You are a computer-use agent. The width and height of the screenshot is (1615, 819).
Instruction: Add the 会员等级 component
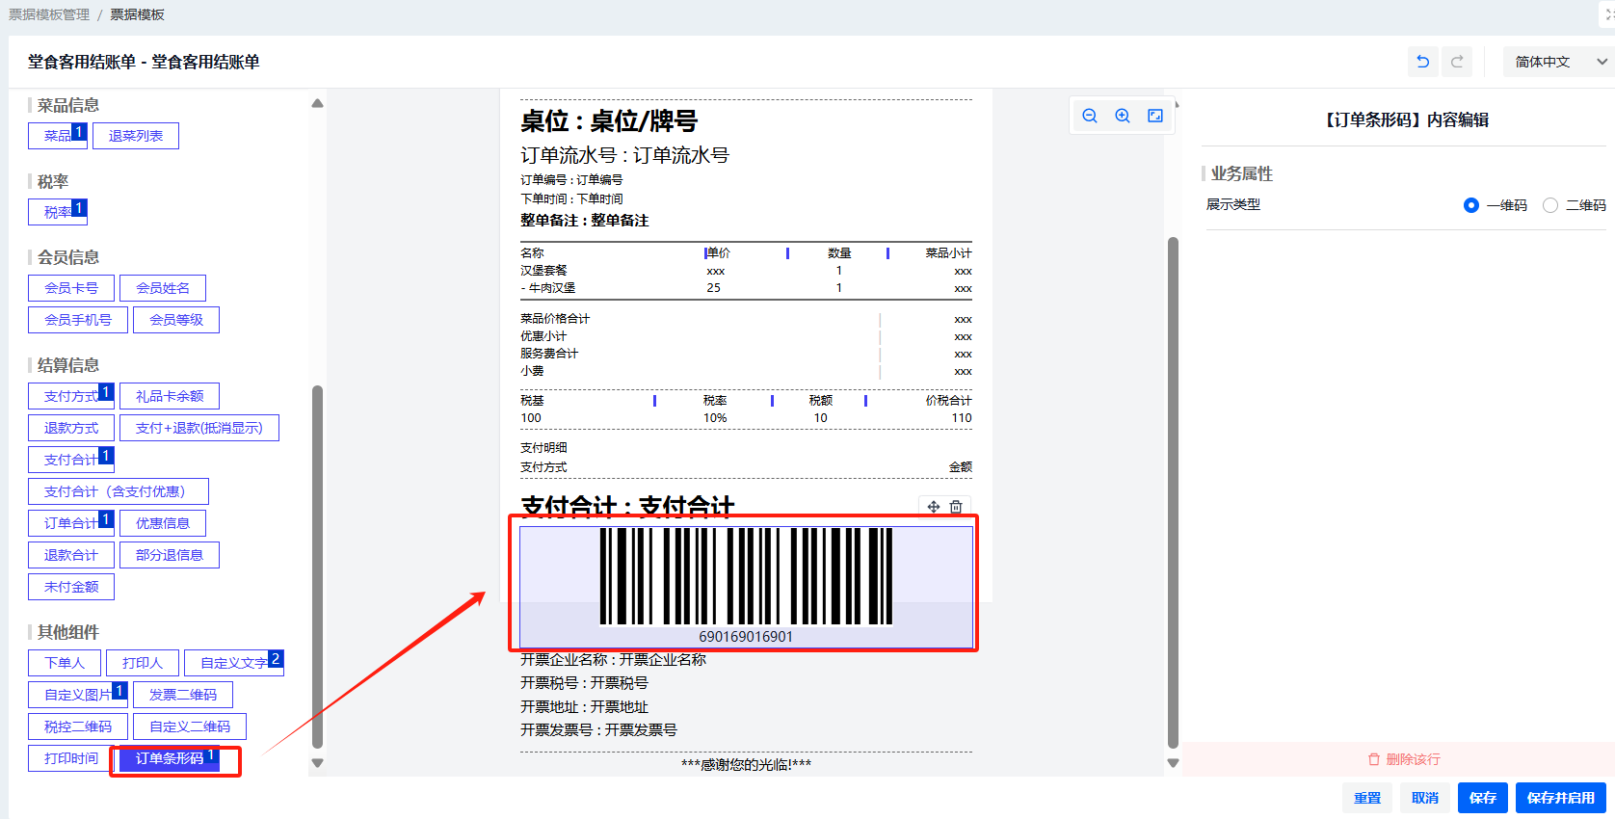coord(176,320)
